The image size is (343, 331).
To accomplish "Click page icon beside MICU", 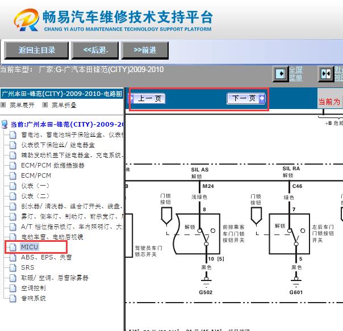I will [13, 247].
